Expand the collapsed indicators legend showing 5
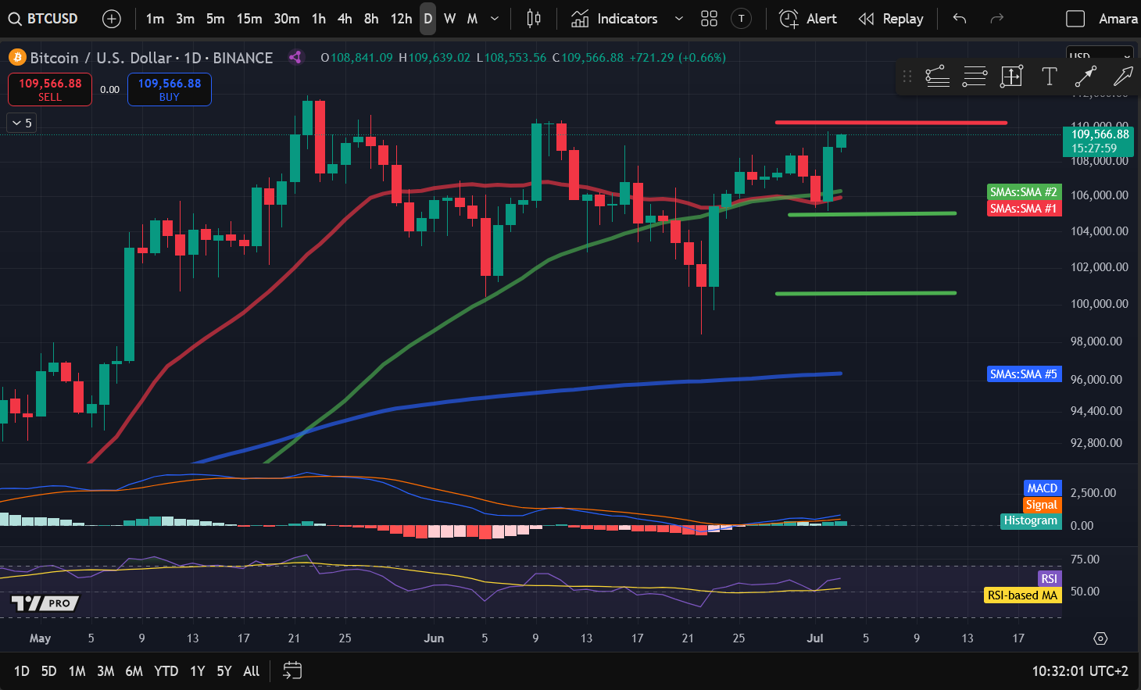This screenshot has height=690, width=1141. pos(21,123)
